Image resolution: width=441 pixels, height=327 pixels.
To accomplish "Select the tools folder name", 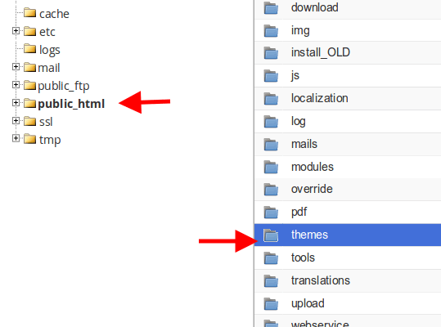I will coord(303,258).
